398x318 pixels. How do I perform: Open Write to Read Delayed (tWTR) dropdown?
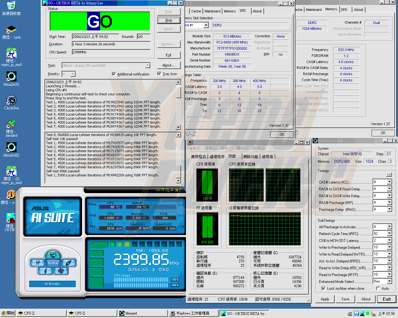(389, 254)
